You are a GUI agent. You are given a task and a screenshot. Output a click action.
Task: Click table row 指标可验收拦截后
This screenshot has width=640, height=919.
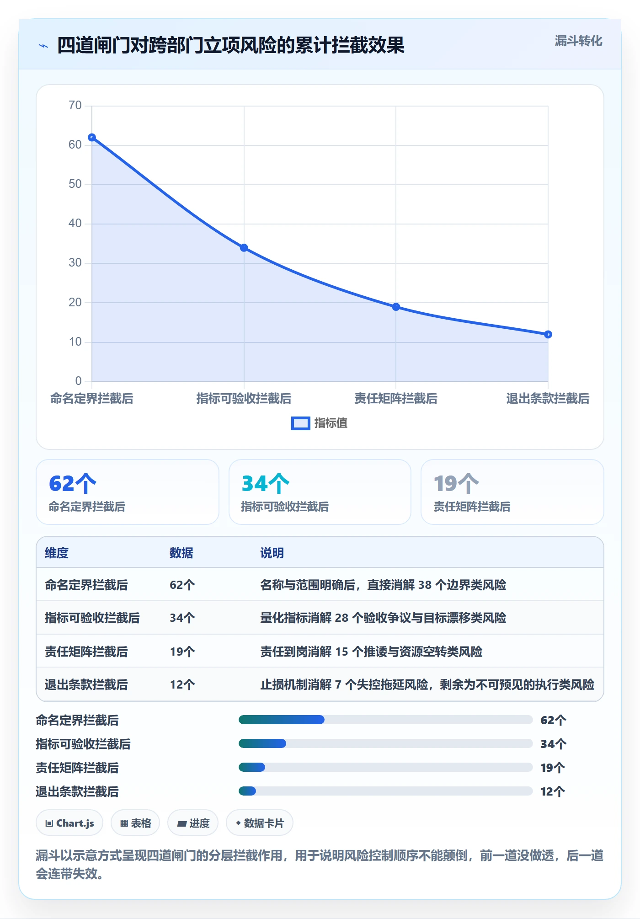[x=320, y=618]
